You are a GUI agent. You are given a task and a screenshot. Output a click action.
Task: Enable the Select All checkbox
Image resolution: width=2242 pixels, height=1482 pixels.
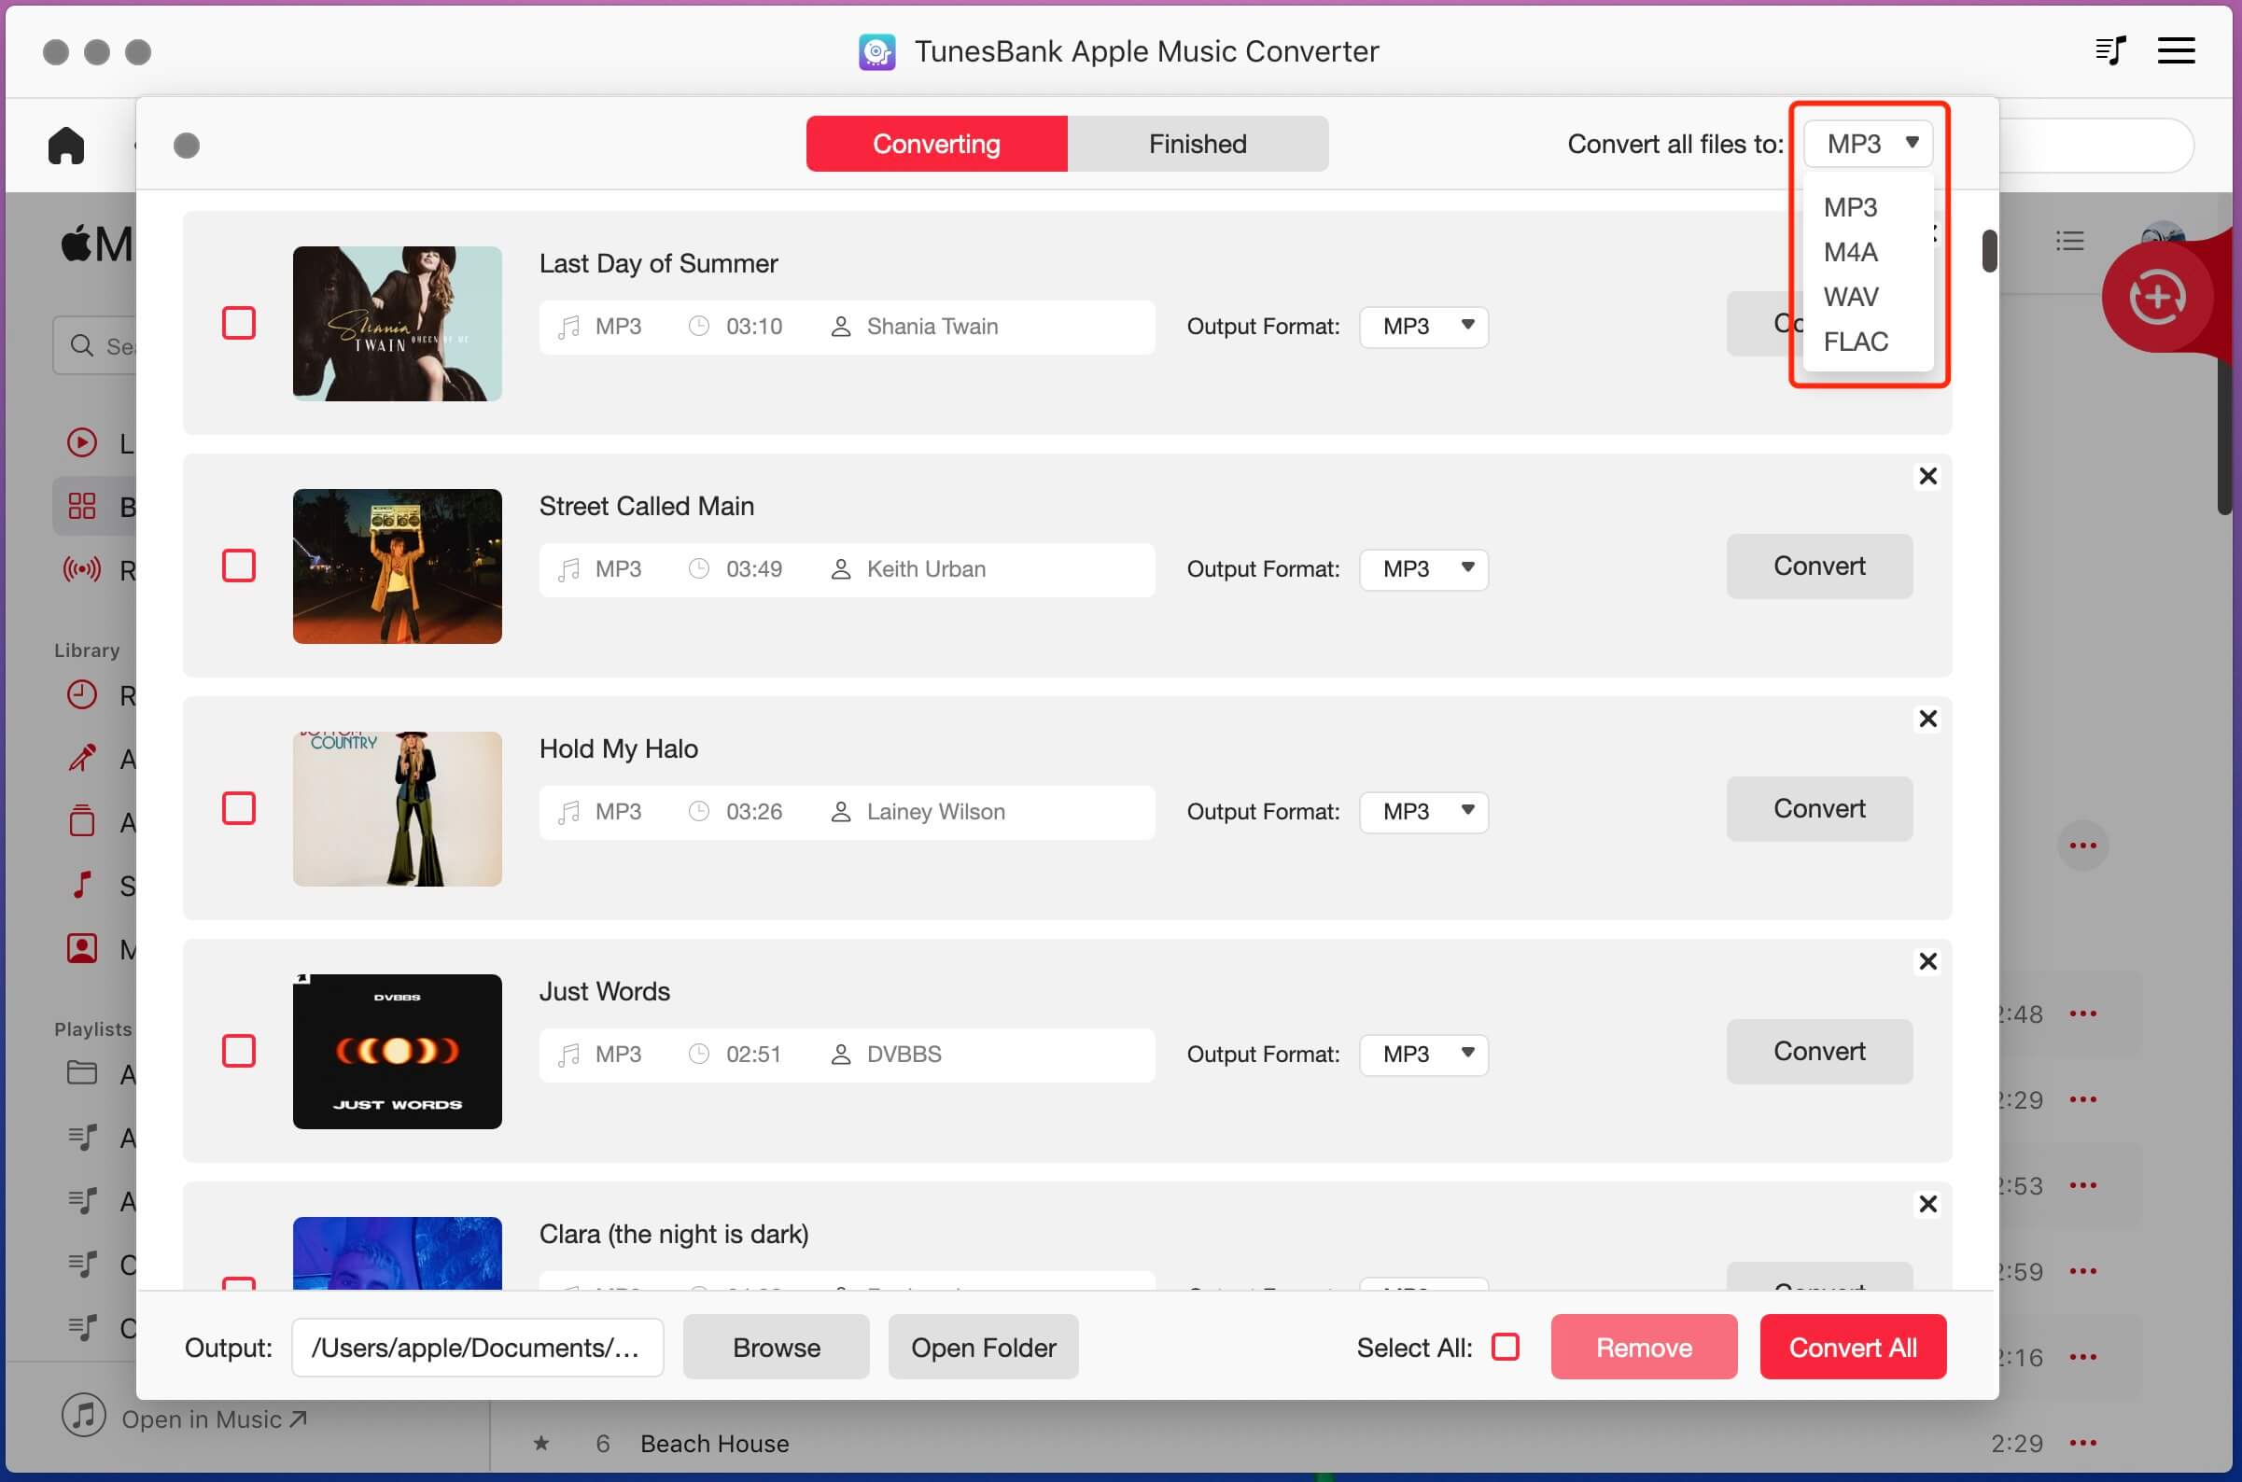[x=1505, y=1347]
